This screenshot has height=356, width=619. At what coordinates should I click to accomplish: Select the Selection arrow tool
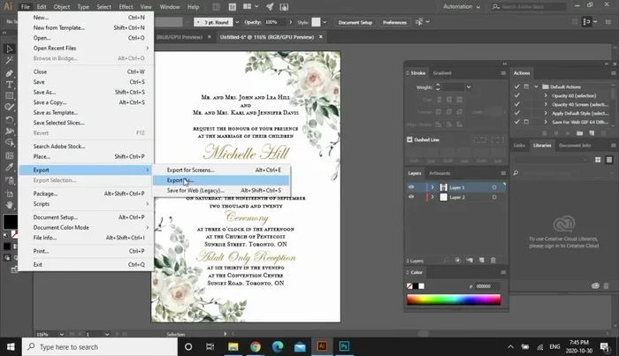pyautogui.click(x=9, y=49)
